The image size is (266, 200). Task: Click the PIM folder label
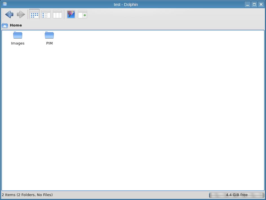click(x=49, y=43)
